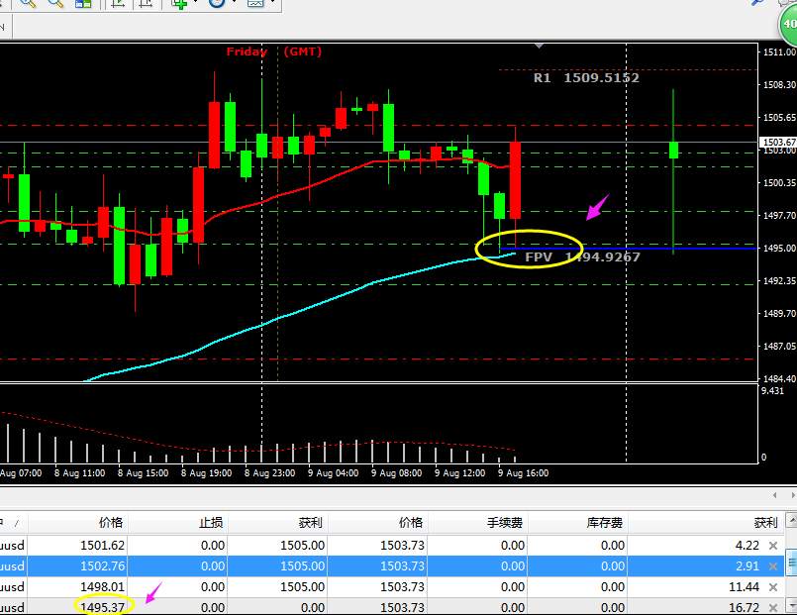Click the 9 Aug 16:00 time axis label
Image resolution: width=797 pixels, height=615 pixels.
click(523, 473)
